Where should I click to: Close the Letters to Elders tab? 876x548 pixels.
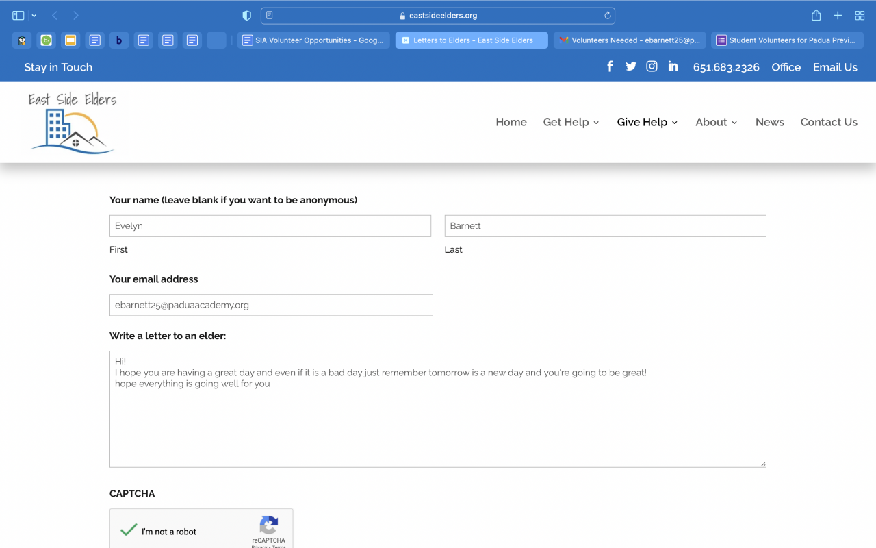pos(406,40)
